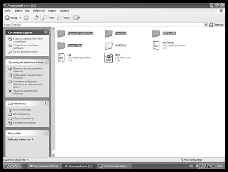This screenshot has width=228, height=172.
Task: Click the Переход go button
Action: click(x=216, y=24)
